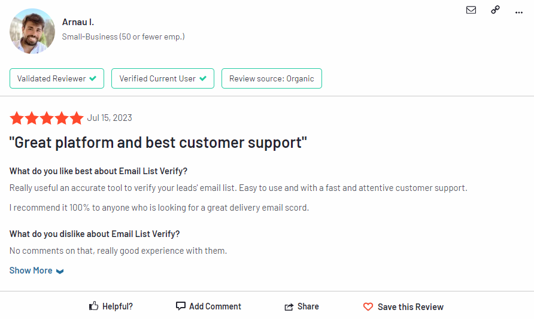Click the share arrow icon

[289, 307]
